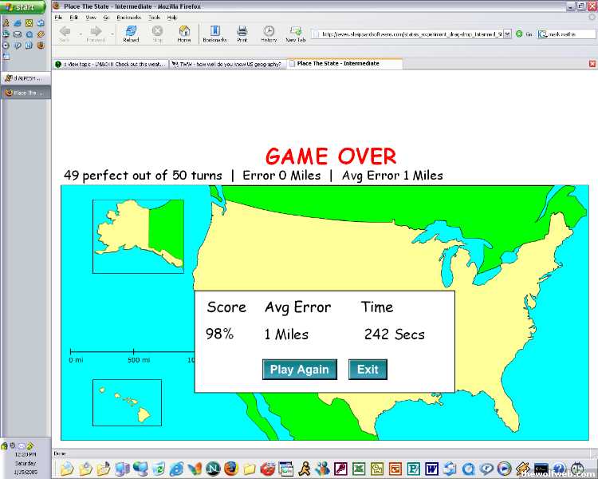This screenshot has width=598, height=479.
Task: Open the Bookmarks menu
Action: (128, 17)
